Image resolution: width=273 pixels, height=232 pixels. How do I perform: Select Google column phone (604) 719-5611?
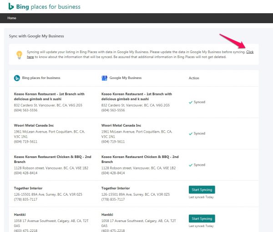coord(113,142)
